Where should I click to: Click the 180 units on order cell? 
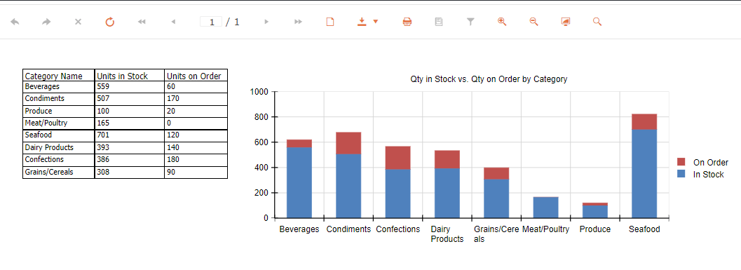click(x=196, y=160)
